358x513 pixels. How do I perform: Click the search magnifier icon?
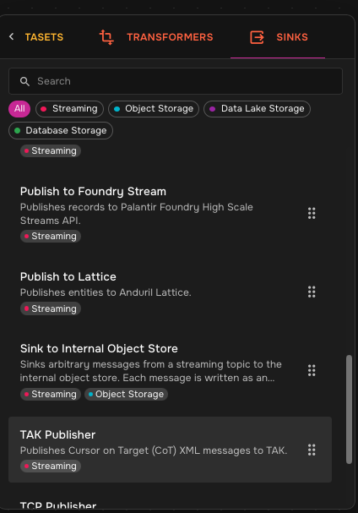tap(24, 81)
